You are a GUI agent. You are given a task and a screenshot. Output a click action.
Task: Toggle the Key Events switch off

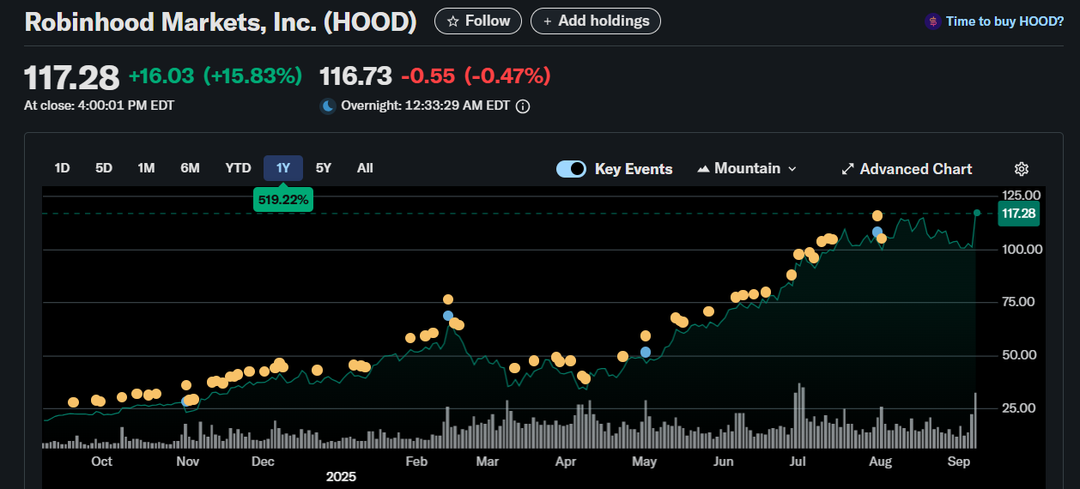572,169
